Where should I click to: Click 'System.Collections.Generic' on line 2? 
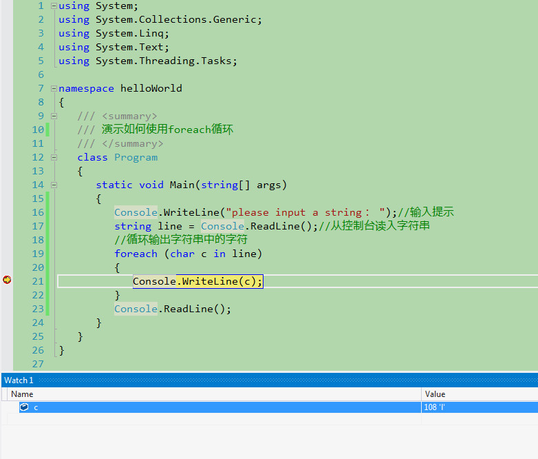[176, 19]
